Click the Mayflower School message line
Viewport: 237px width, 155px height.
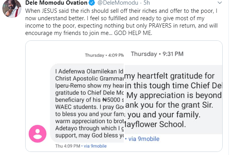pos(155,124)
